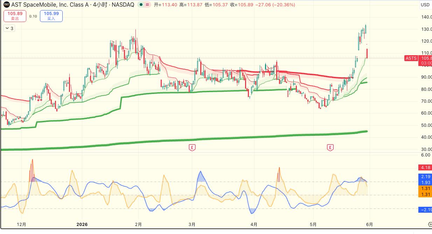
Task: Click the change value −27.06 (−20.36%)
Action: (275, 5)
